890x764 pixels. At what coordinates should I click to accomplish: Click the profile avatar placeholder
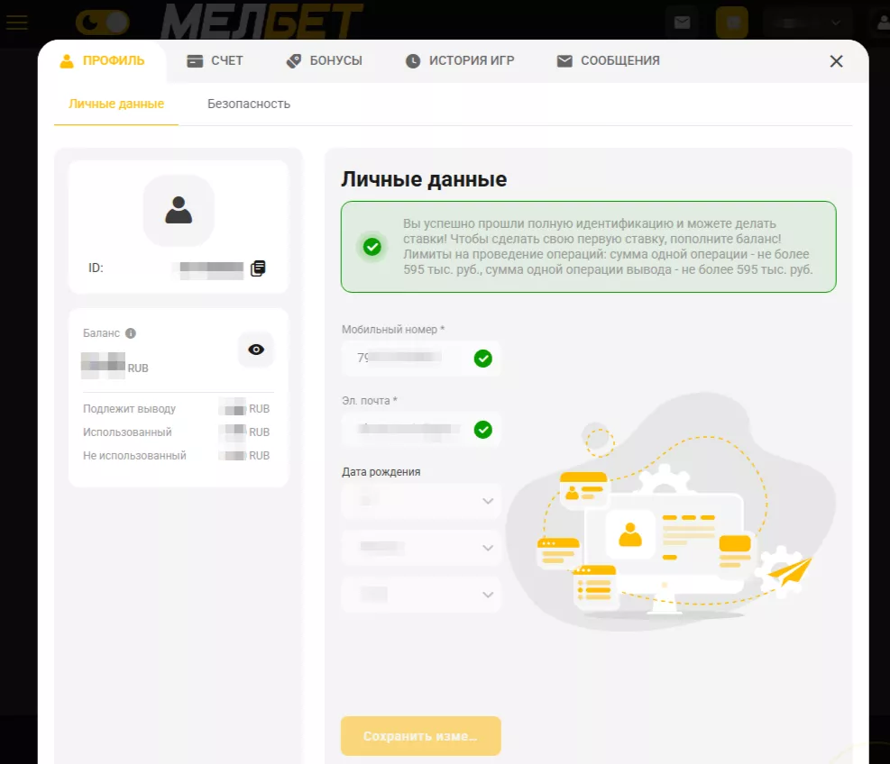point(179,210)
